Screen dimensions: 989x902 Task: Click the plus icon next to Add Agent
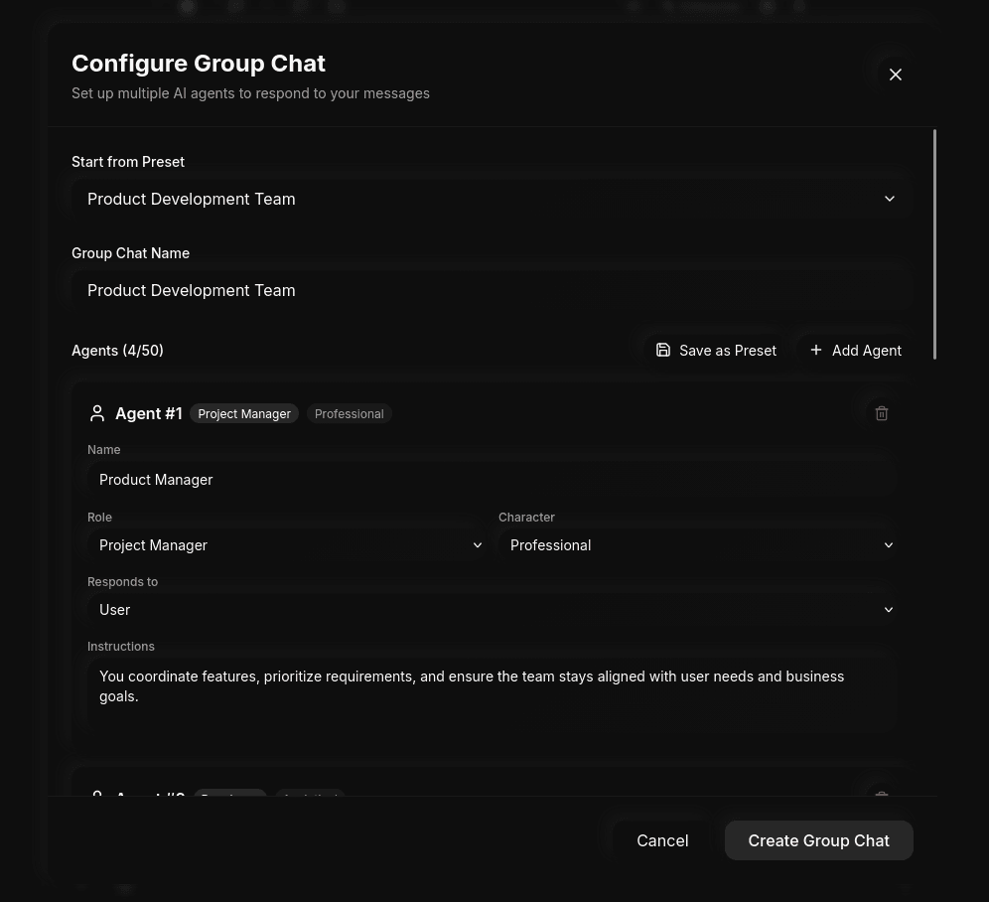(x=816, y=350)
